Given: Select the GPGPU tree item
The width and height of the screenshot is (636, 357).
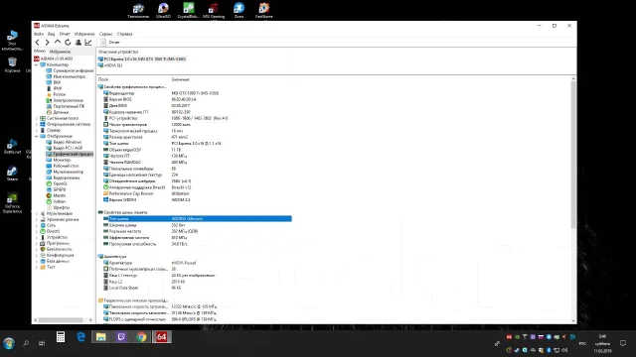Looking at the screenshot, I should pos(56,189).
